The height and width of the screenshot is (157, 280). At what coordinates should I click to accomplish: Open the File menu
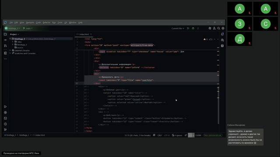pyautogui.click(x=11, y=22)
